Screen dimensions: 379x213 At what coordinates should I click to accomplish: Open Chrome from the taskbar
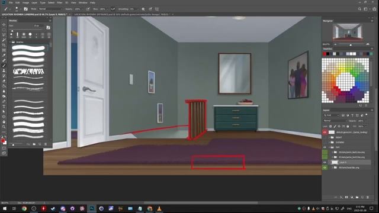tap(24, 208)
